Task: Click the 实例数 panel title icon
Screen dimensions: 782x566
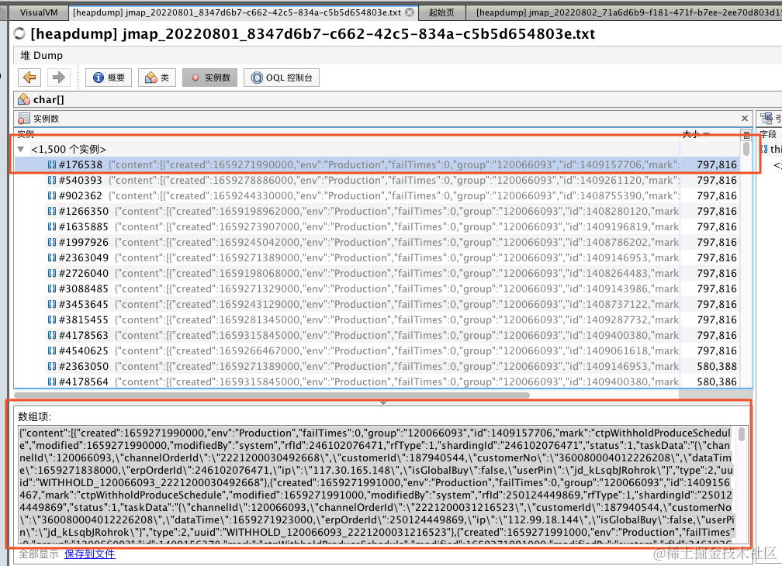Action: point(24,118)
